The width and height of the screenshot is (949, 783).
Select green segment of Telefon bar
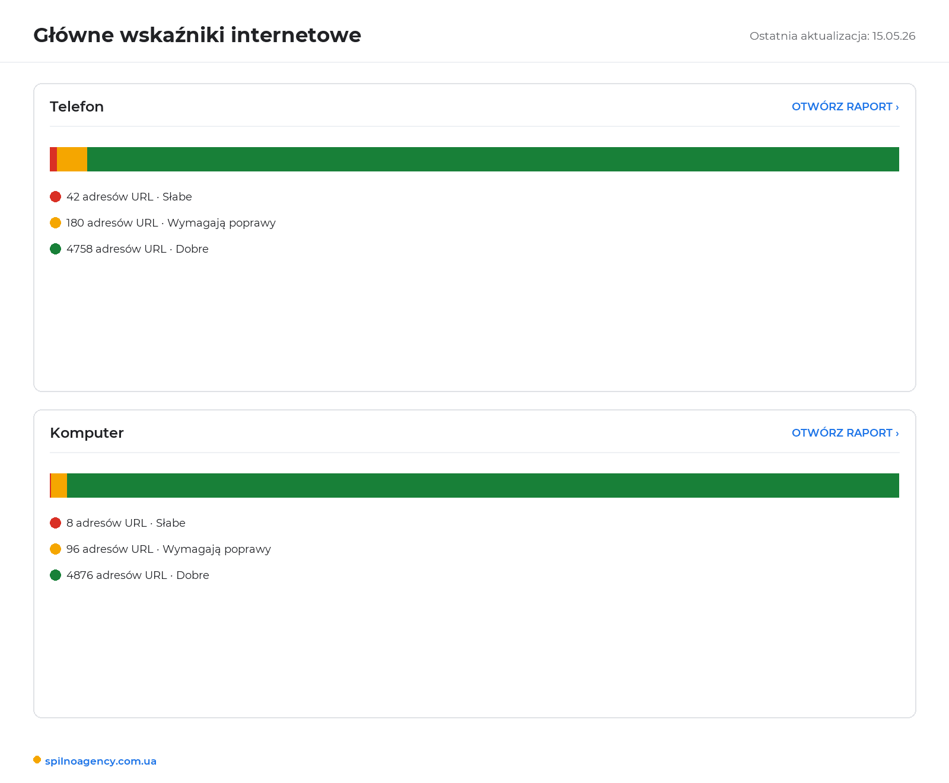click(x=493, y=160)
